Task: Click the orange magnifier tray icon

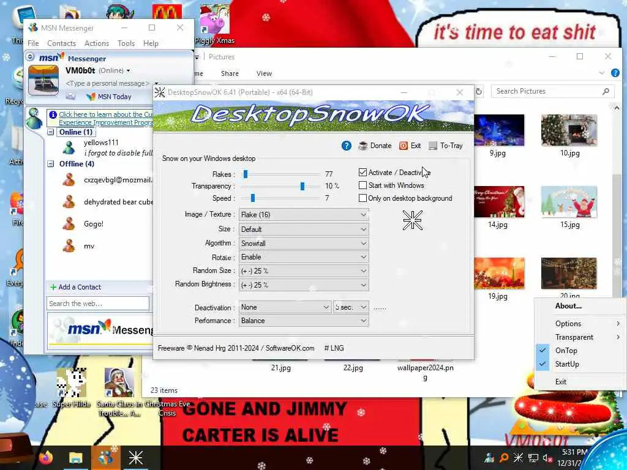Action: tap(504, 458)
